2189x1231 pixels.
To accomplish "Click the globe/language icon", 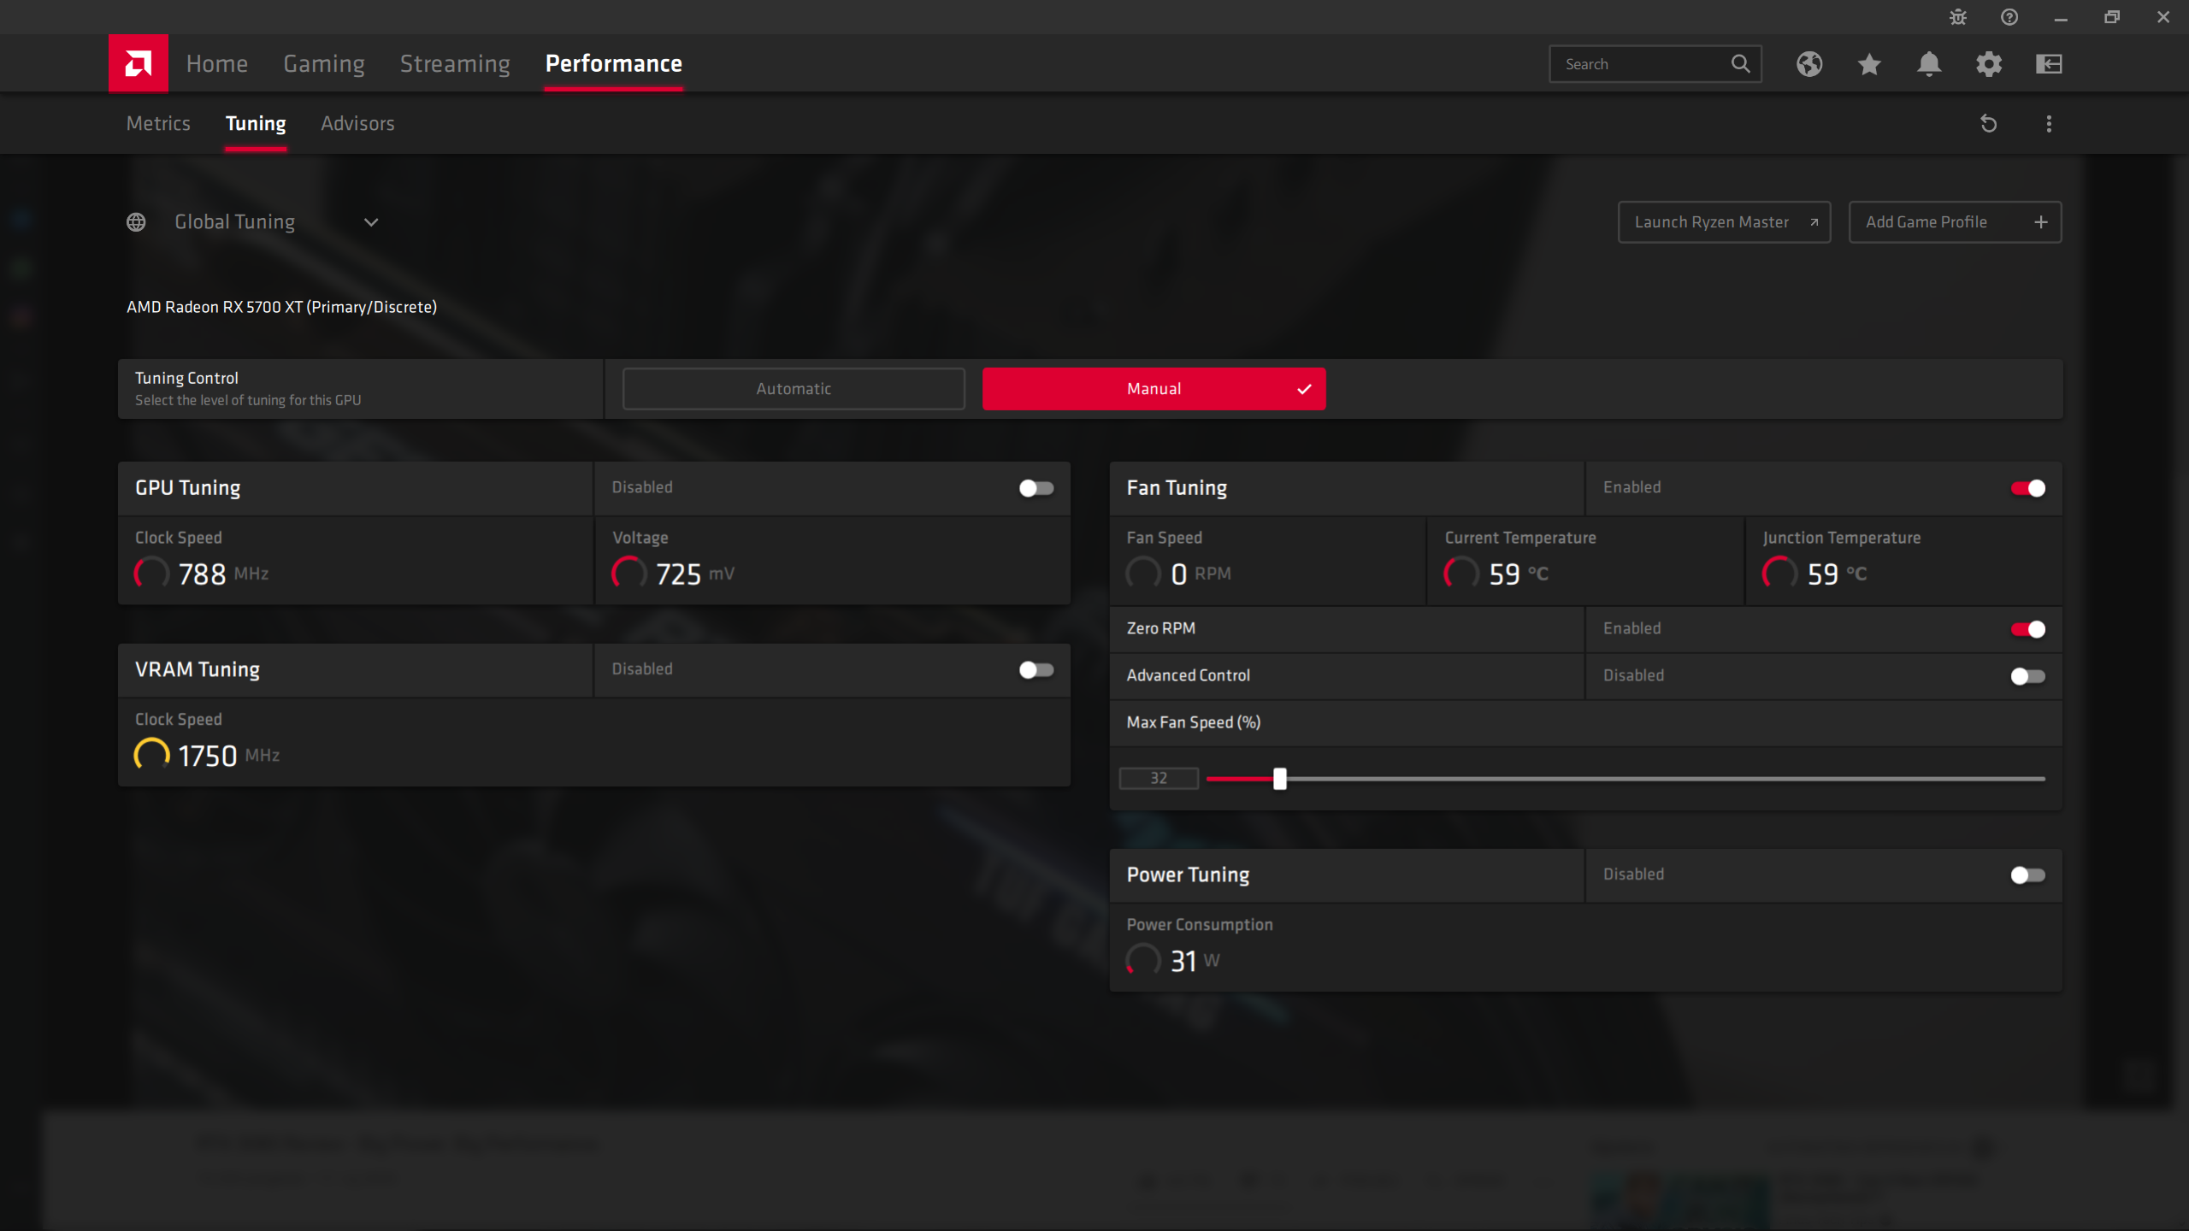I will point(1810,63).
